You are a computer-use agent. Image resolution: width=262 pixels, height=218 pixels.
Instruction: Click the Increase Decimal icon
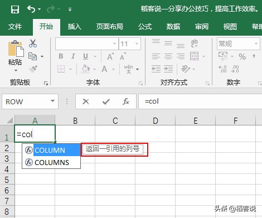(222, 69)
